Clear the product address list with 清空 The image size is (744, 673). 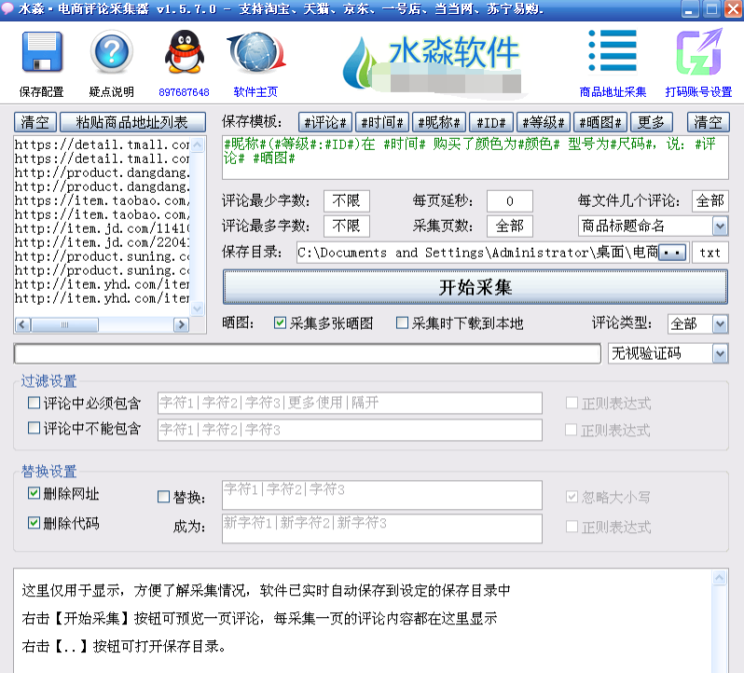click(35, 122)
